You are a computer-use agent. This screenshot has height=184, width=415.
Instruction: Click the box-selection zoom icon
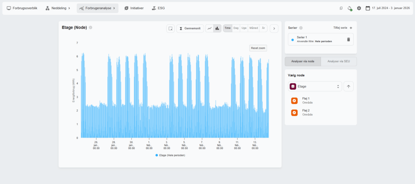pyautogui.click(x=171, y=29)
